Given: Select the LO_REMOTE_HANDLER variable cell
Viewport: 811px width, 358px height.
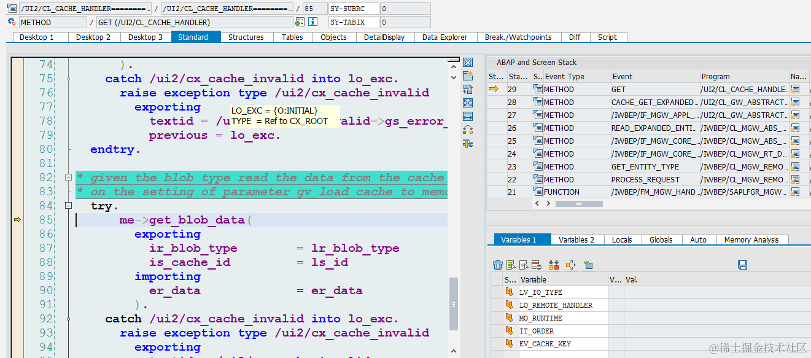Looking at the screenshot, I should click(x=563, y=305).
